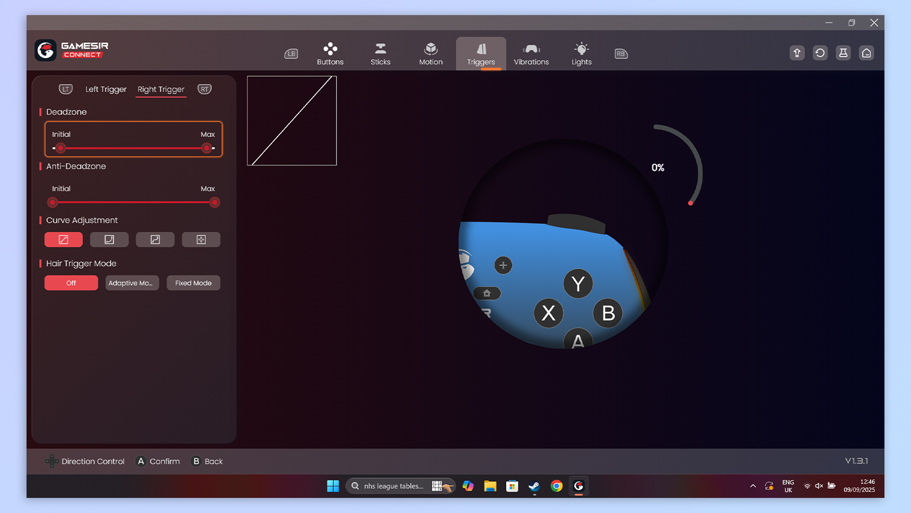Set Hair Trigger Mode to Off
Screen dimensions: 911x513
71,283
